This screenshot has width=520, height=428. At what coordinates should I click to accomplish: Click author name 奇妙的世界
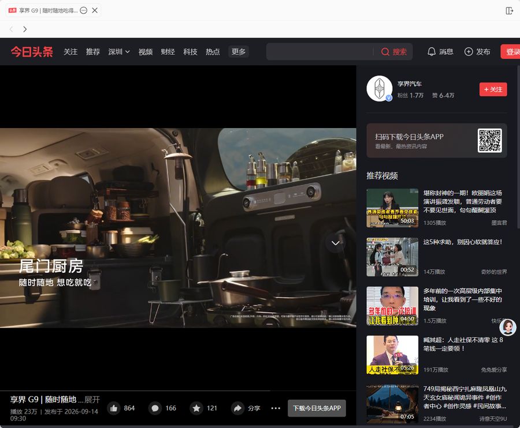(494, 272)
